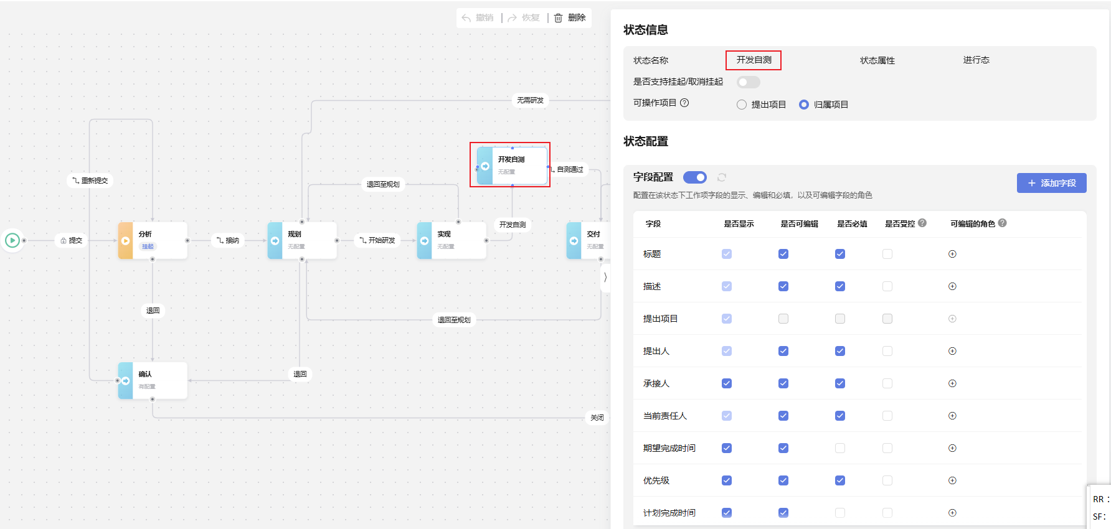Select the 提出项目 radio option
The height and width of the screenshot is (529, 1111).
761,105
